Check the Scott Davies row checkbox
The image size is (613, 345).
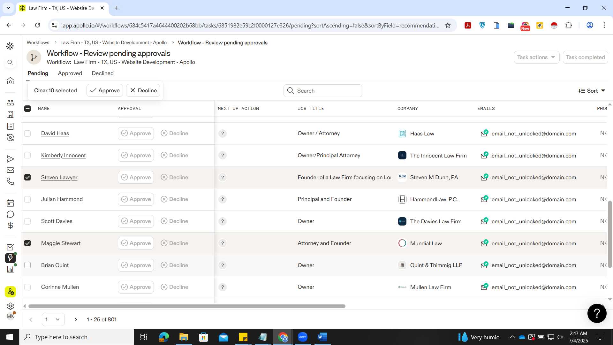coord(27,221)
